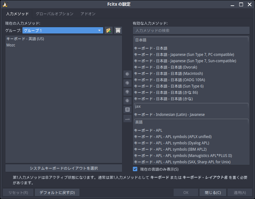
Task: Select Japanese (Sun Type 7, PC-compatible) entry
Action: pos(191,55)
